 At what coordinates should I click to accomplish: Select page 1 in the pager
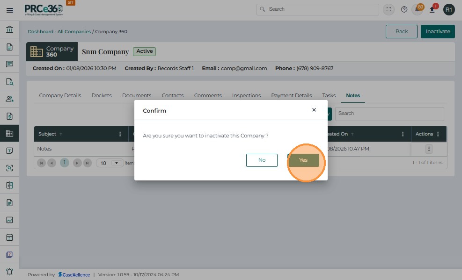click(x=65, y=163)
